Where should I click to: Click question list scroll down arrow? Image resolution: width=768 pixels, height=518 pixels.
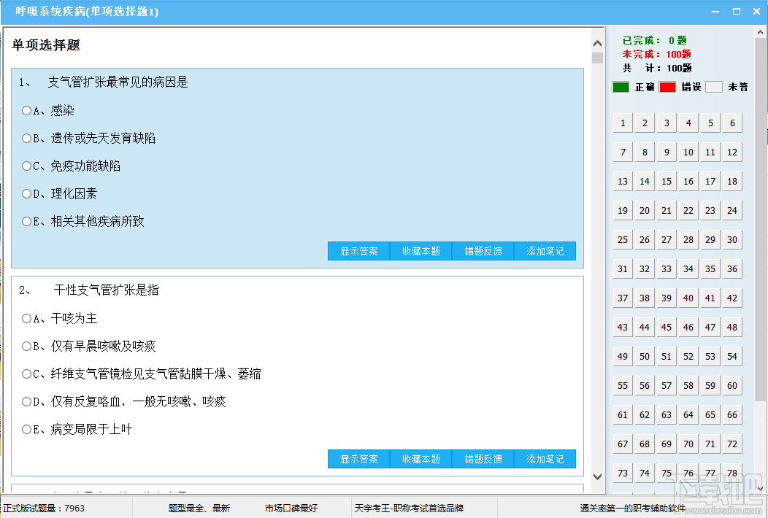(760, 488)
